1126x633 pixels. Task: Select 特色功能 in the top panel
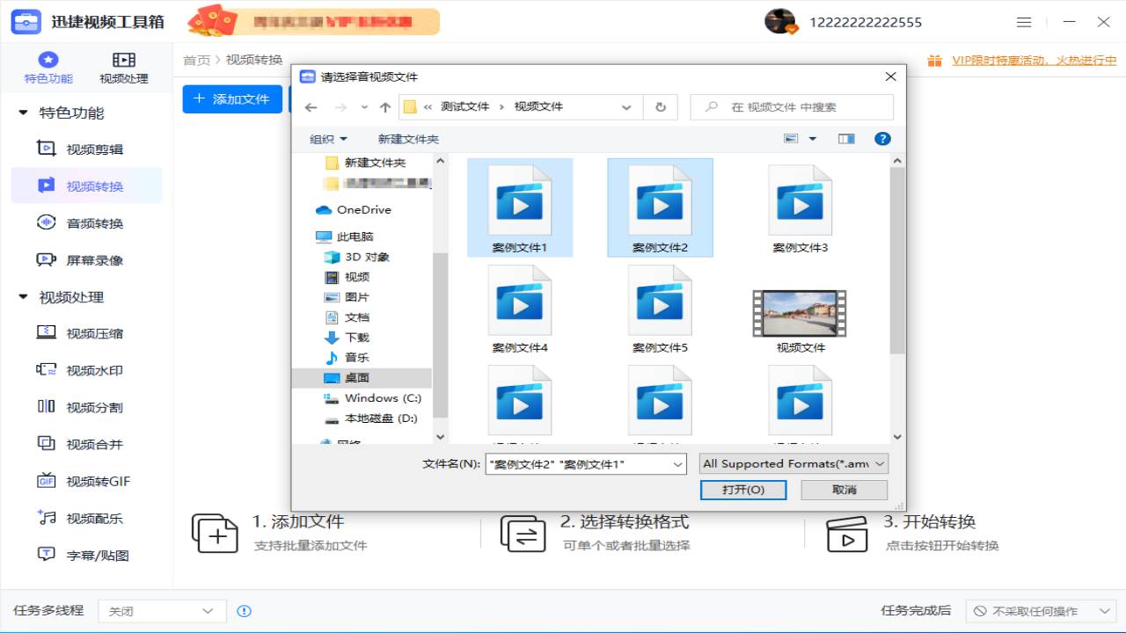pos(47,66)
